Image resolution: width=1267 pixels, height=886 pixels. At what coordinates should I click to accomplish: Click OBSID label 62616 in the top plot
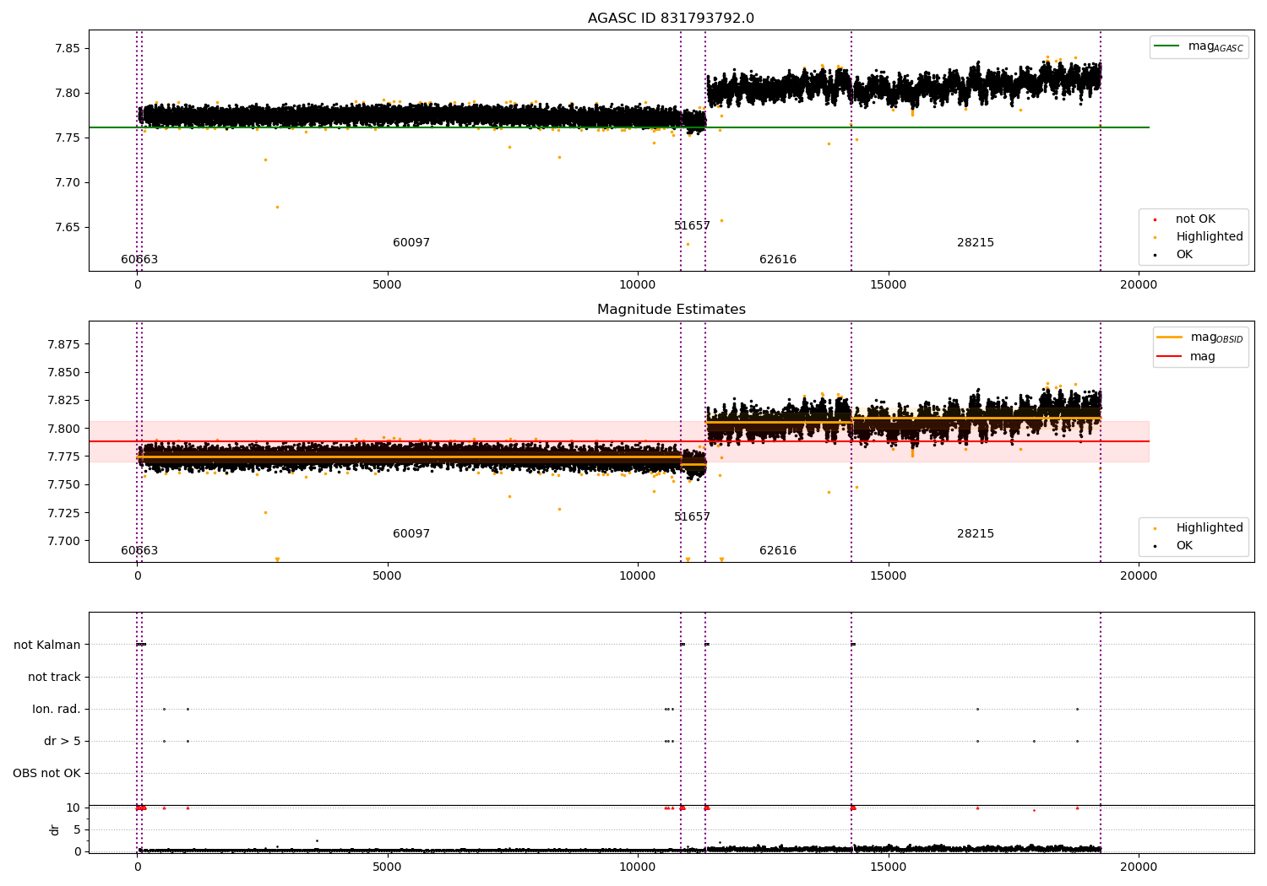click(777, 260)
